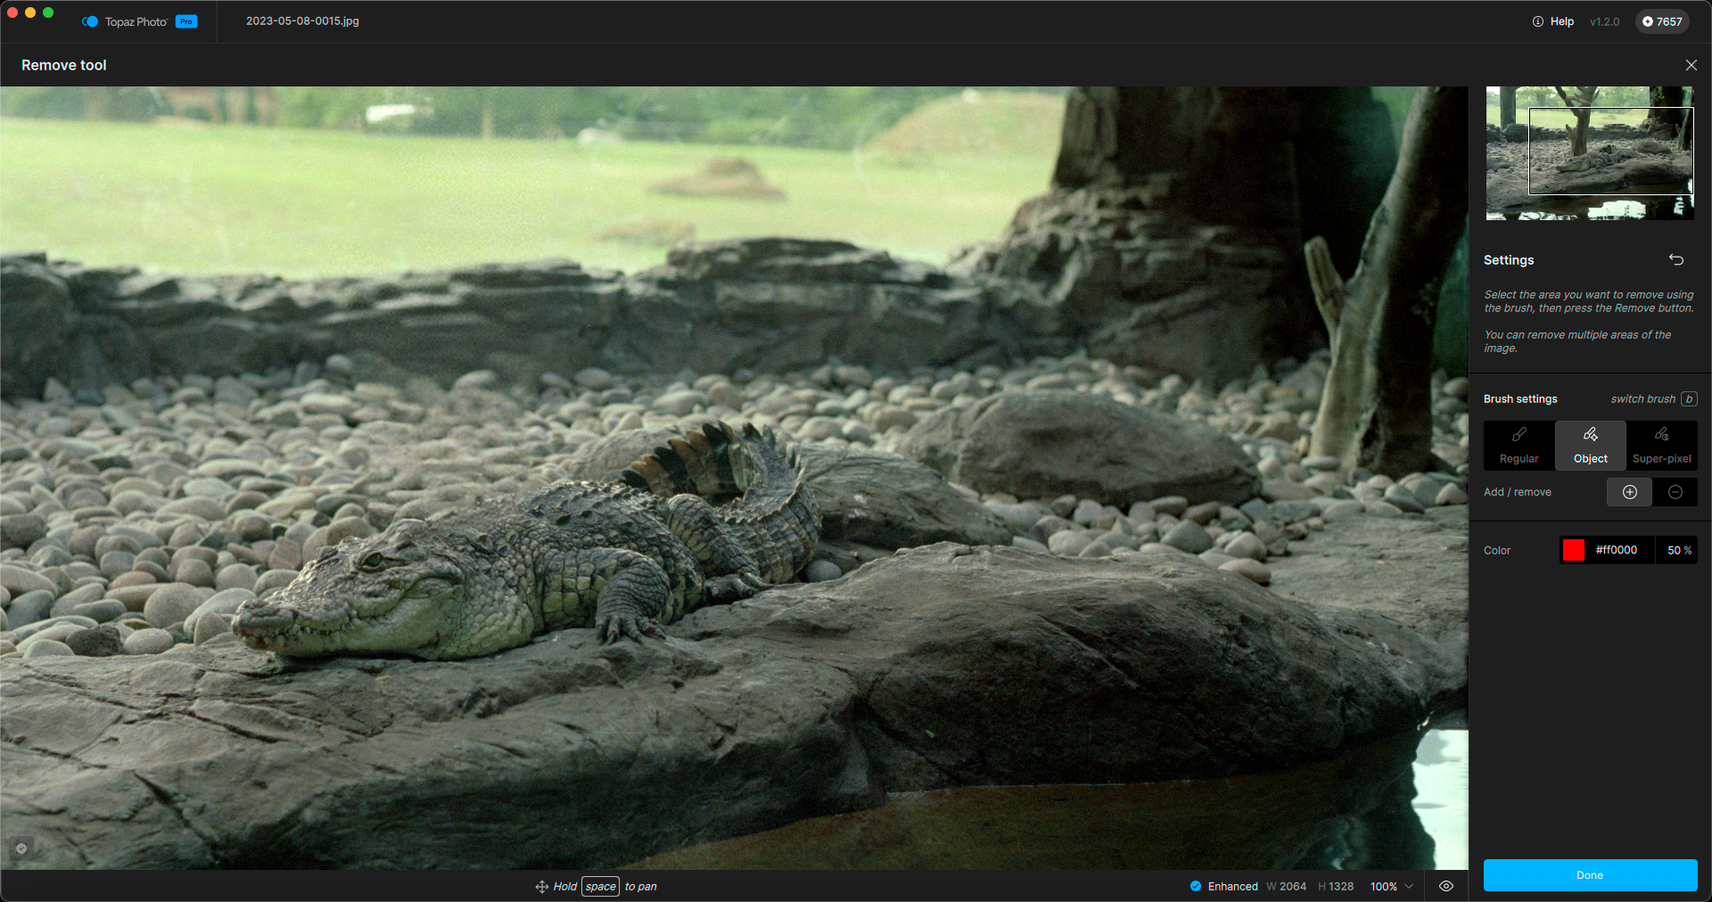Click the red brush color swatch
The width and height of the screenshot is (1712, 902).
coord(1574,550)
